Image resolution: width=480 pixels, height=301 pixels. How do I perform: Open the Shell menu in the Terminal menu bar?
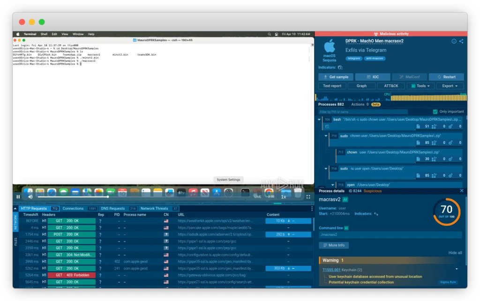click(44, 34)
